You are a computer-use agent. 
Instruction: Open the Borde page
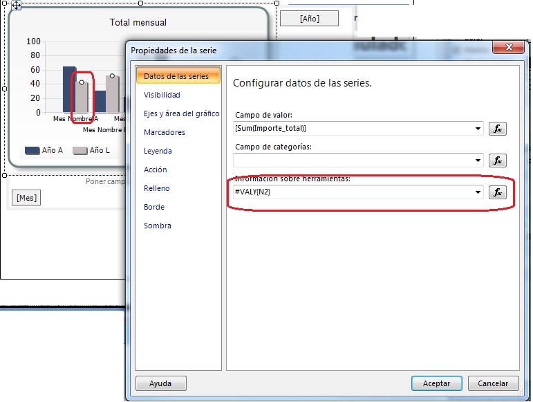pos(154,207)
